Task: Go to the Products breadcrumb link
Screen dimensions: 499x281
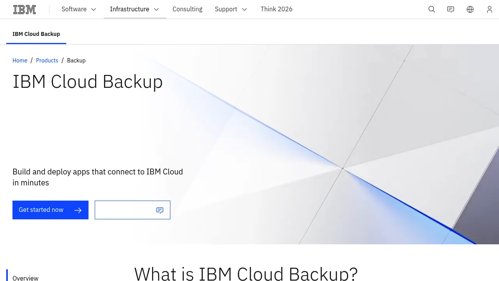Action: (x=47, y=60)
